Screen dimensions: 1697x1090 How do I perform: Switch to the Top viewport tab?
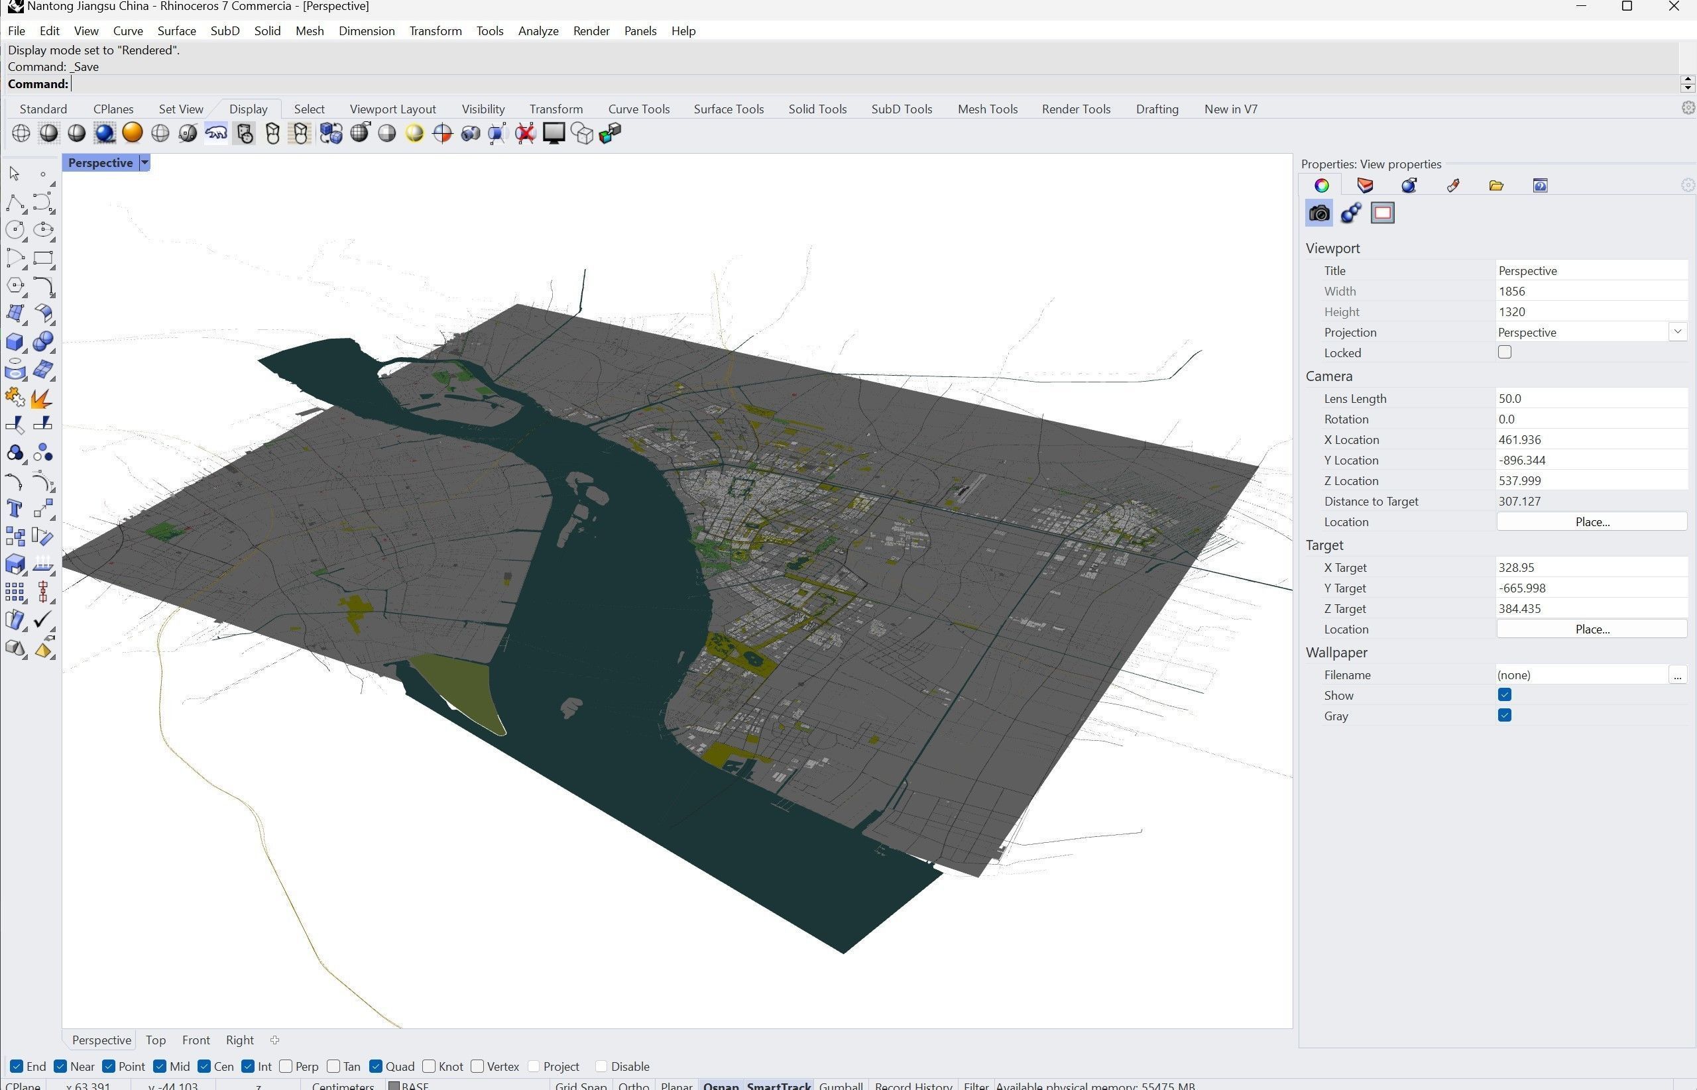[155, 1040]
